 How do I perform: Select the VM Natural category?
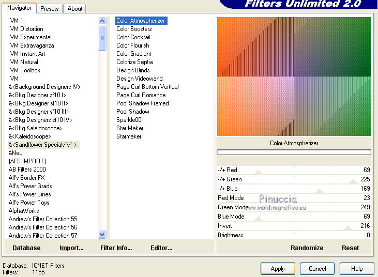[x=24, y=62]
